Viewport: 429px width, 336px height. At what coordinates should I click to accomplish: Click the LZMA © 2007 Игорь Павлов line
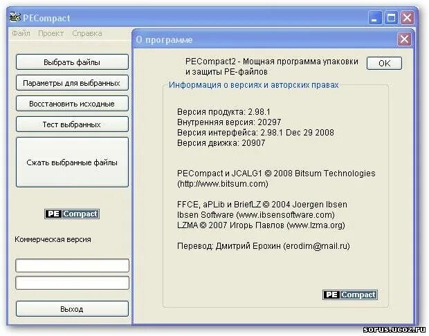click(261, 225)
